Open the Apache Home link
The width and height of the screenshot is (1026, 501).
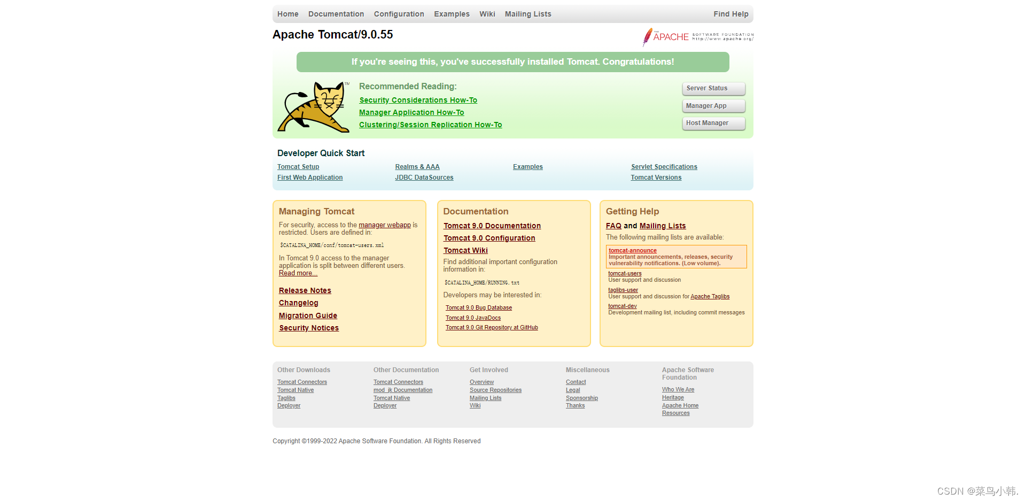tap(680, 406)
